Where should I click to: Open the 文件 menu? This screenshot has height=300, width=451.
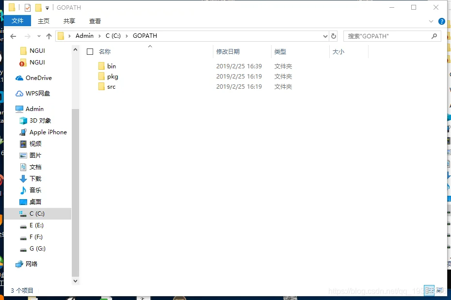[x=17, y=21]
